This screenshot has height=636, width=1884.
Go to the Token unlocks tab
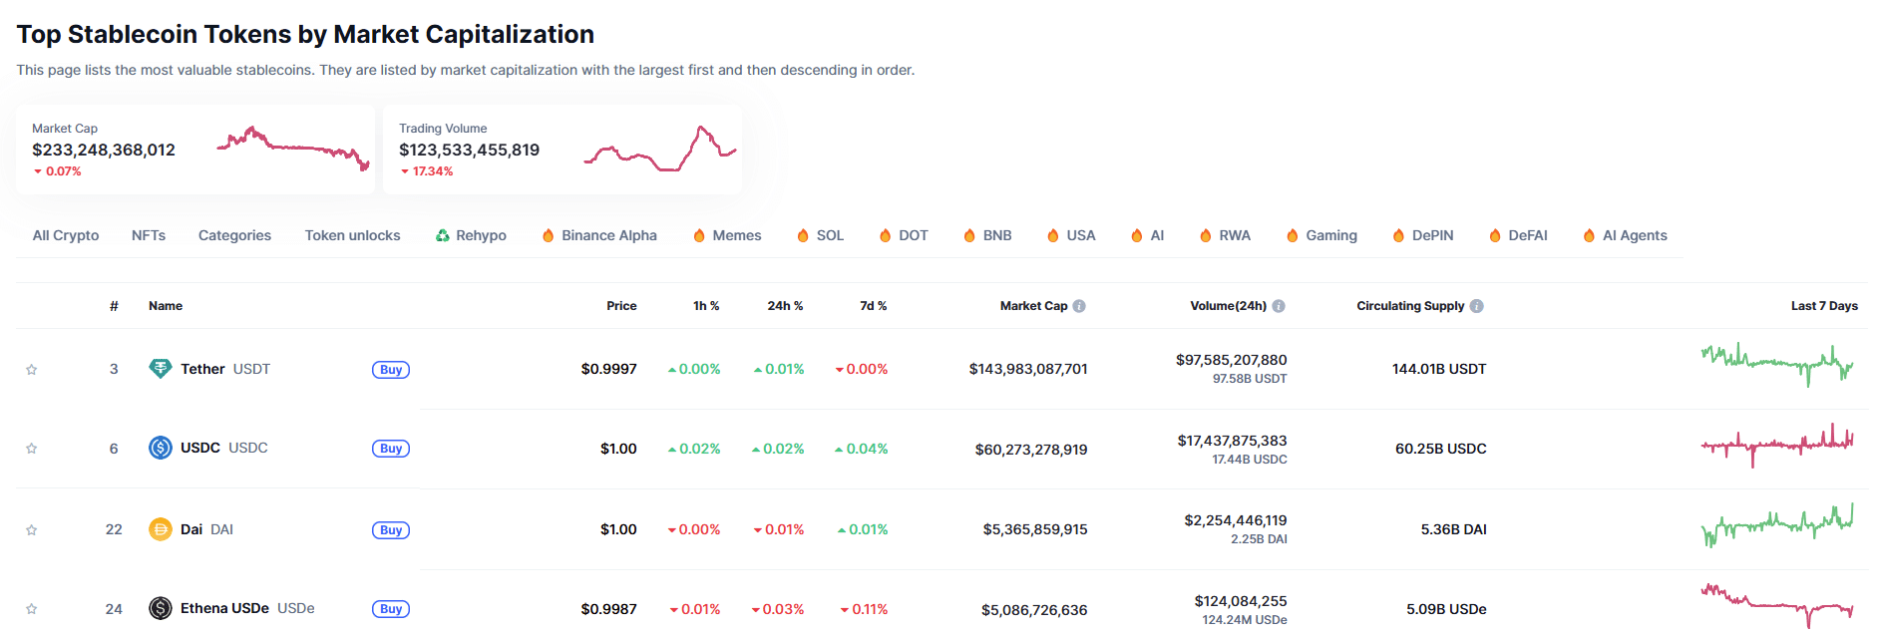[353, 235]
